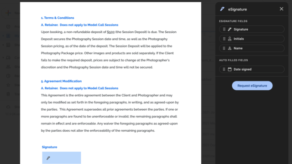This screenshot has height=164, width=292.
Task: Click the dimmed My Drive icon in the background sidebar
Action: pyautogui.click(x=8, y=36)
